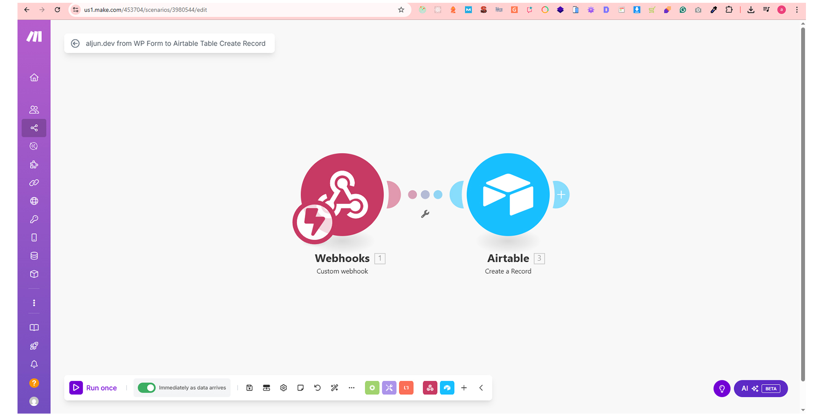Add a favorite module with the plus icon

[x=464, y=388]
